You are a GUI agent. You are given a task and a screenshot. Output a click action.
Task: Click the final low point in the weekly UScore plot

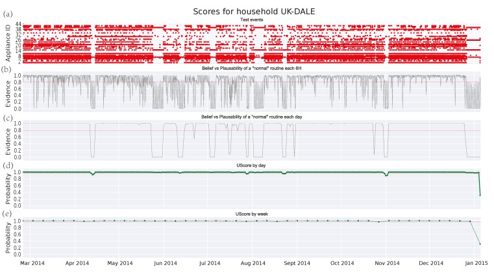click(480, 244)
